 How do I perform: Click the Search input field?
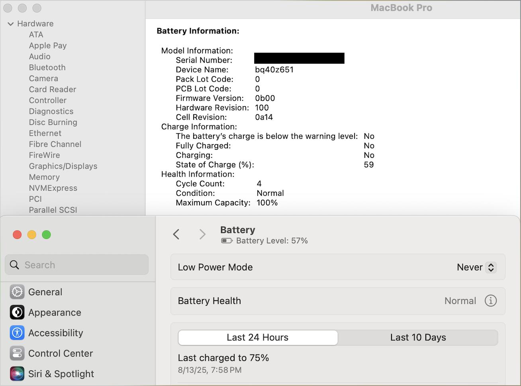[x=77, y=265]
